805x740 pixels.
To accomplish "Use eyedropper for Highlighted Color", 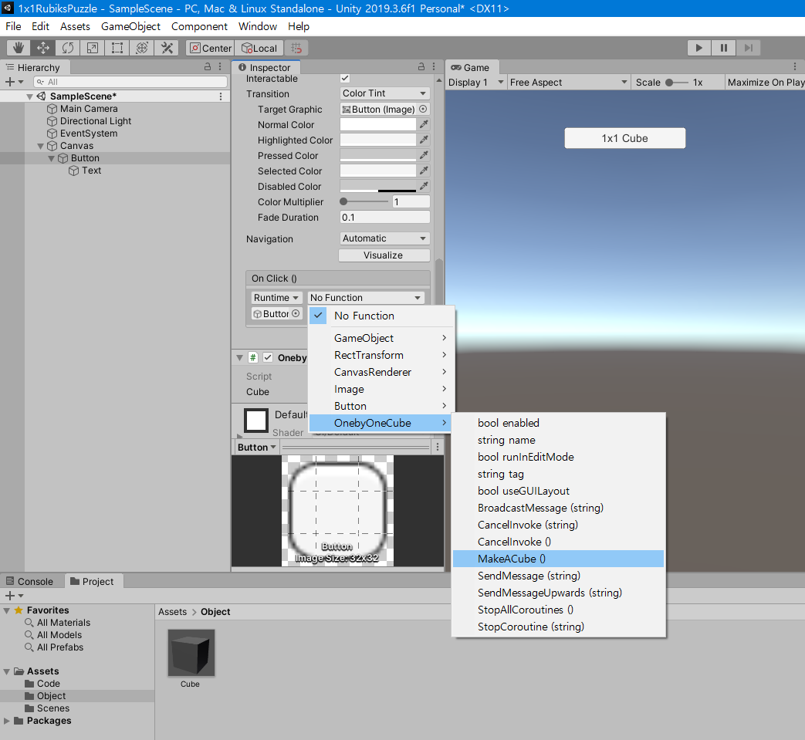I will 424,140.
